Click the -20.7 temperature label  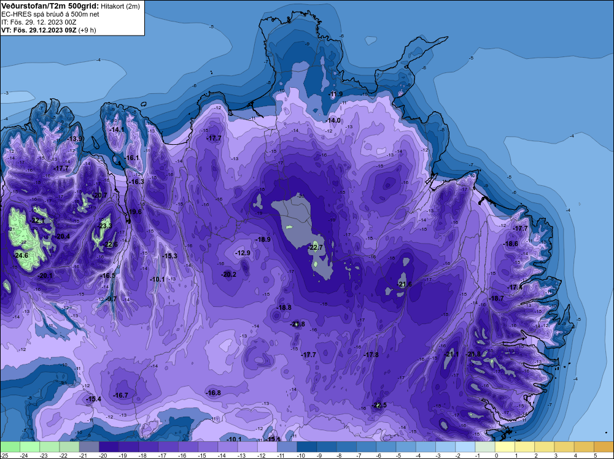pos(100,195)
